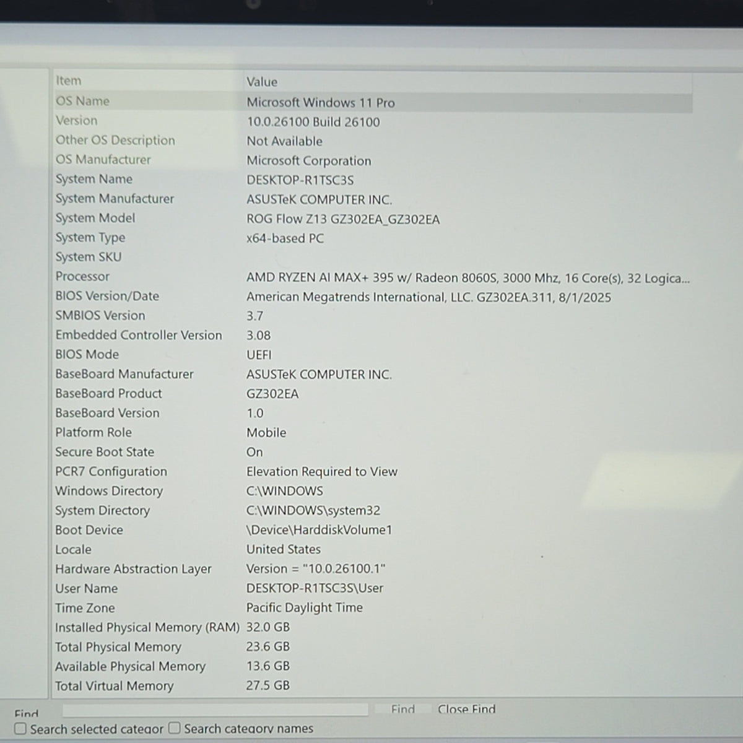
Task: Click the DESKTOP-R1TSC3S system name value
Action: coord(300,180)
